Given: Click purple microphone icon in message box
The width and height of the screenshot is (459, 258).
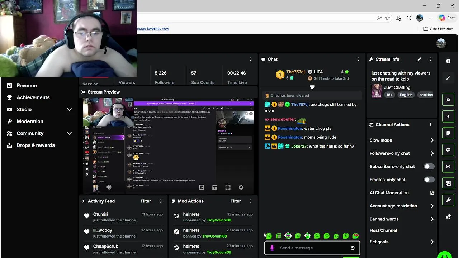Looking at the screenshot, I should [272, 248].
